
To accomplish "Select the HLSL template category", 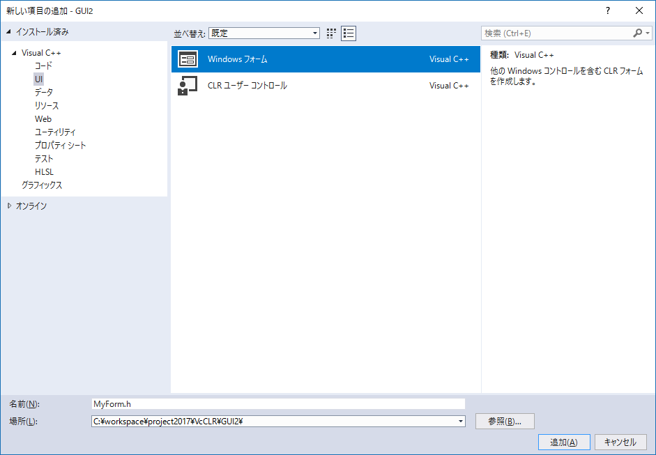I will 44,171.
